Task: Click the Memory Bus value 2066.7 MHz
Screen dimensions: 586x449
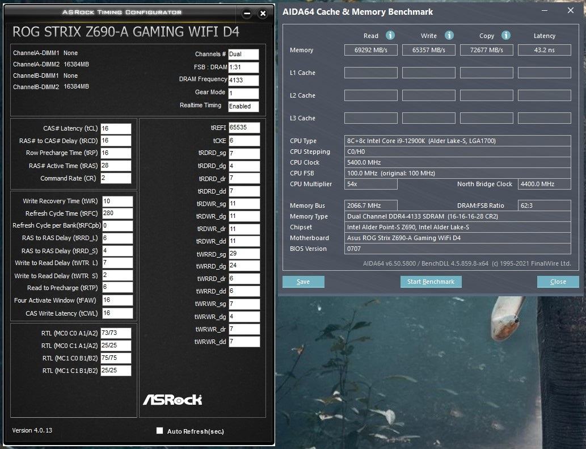Action: [x=371, y=205]
